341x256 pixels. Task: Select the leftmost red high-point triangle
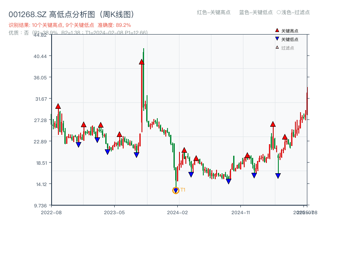click(58, 106)
